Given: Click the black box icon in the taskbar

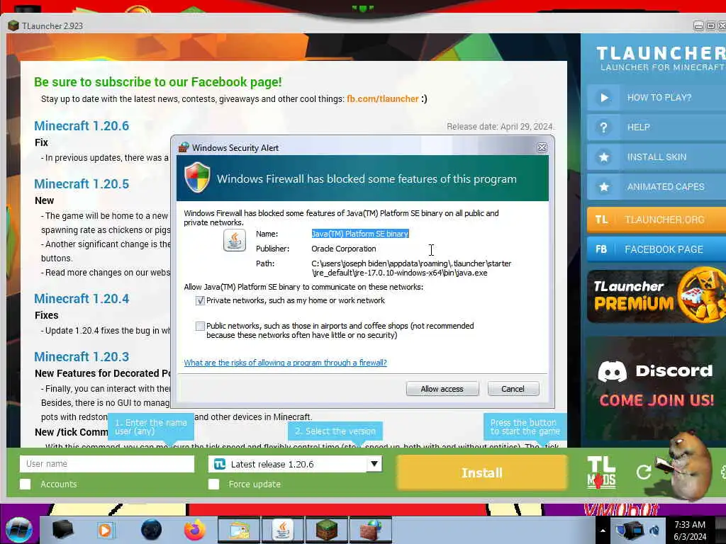Looking at the screenshot, I should (63, 530).
